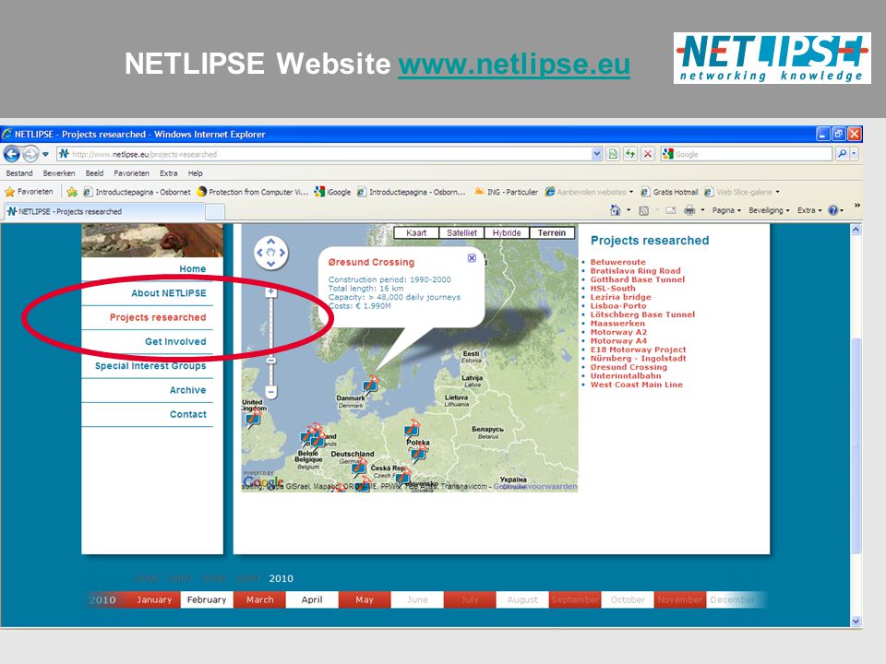This screenshot has height=664, width=886.
Task: Click the Compatibility View icon
Action: coord(613,154)
